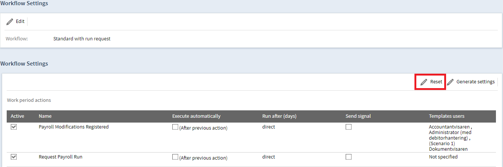Toggle Active for Payroll Modifications Registered

coord(14,127)
